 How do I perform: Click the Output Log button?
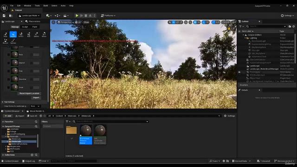coord(29,161)
